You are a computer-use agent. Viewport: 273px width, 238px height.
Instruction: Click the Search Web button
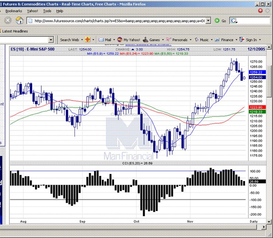(x=69, y=40)
